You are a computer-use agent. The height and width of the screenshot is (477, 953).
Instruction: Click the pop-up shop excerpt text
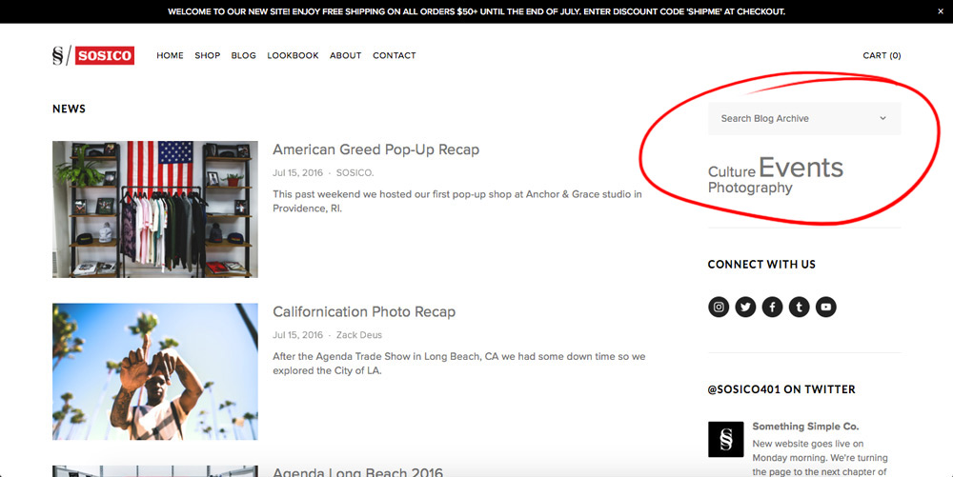457,201
